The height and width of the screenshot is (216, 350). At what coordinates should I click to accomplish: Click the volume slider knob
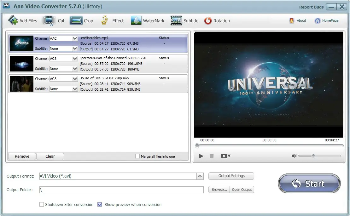(313, 156)
